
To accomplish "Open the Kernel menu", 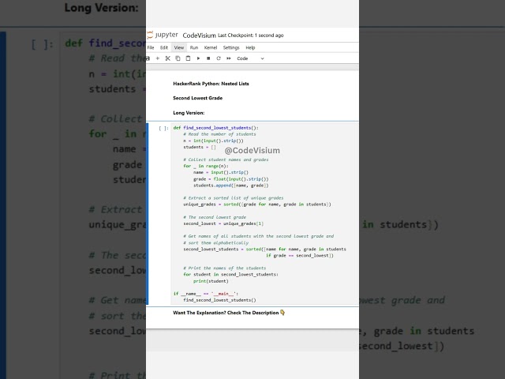I will point(211,47).
